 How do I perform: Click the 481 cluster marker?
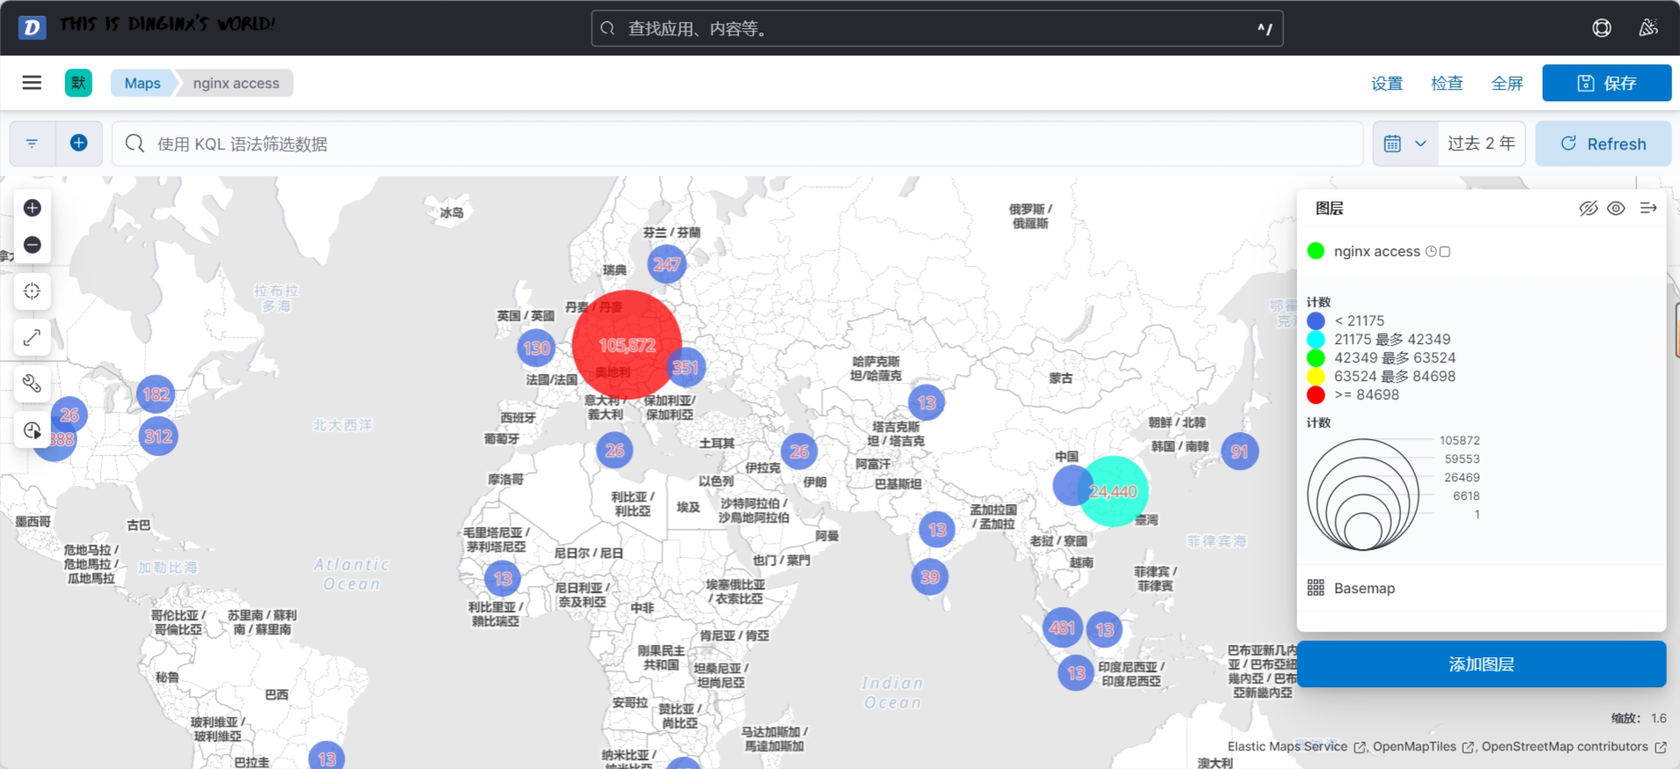(1061, 627)
